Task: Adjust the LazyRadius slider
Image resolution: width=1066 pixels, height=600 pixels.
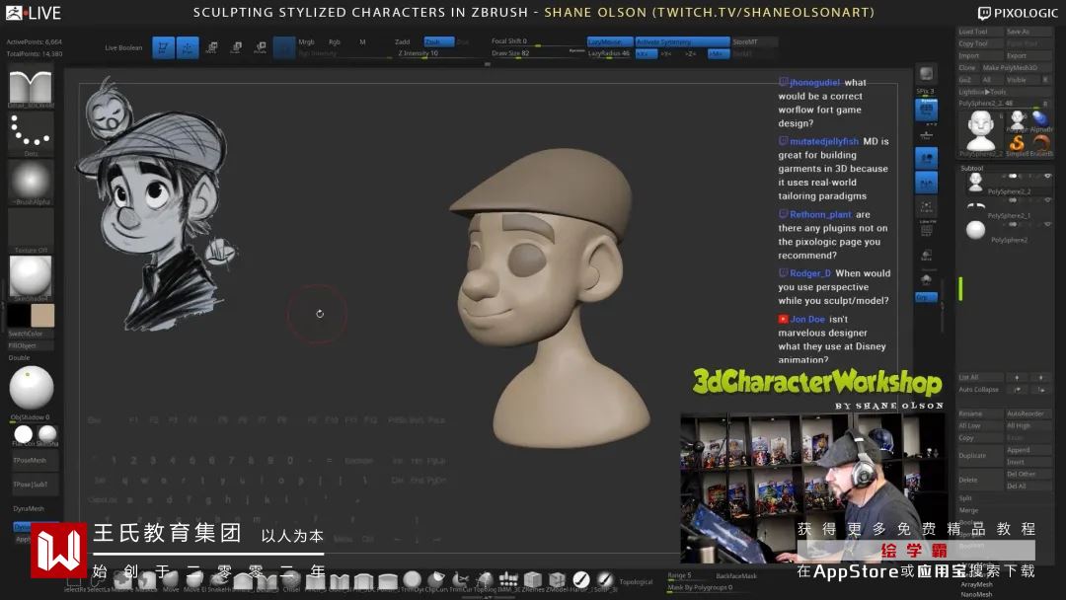Action: [x=610, y=53]
